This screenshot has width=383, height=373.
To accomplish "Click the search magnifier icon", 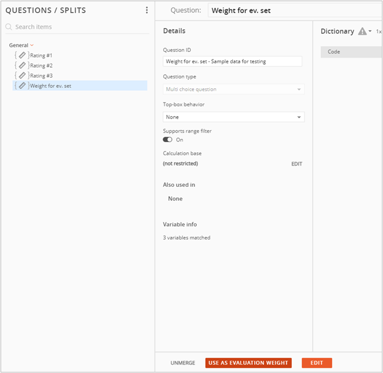I will pos(9,27).
